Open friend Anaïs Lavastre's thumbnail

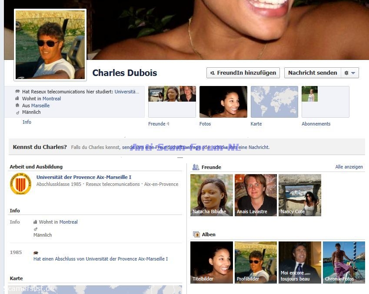pos(256,195)
